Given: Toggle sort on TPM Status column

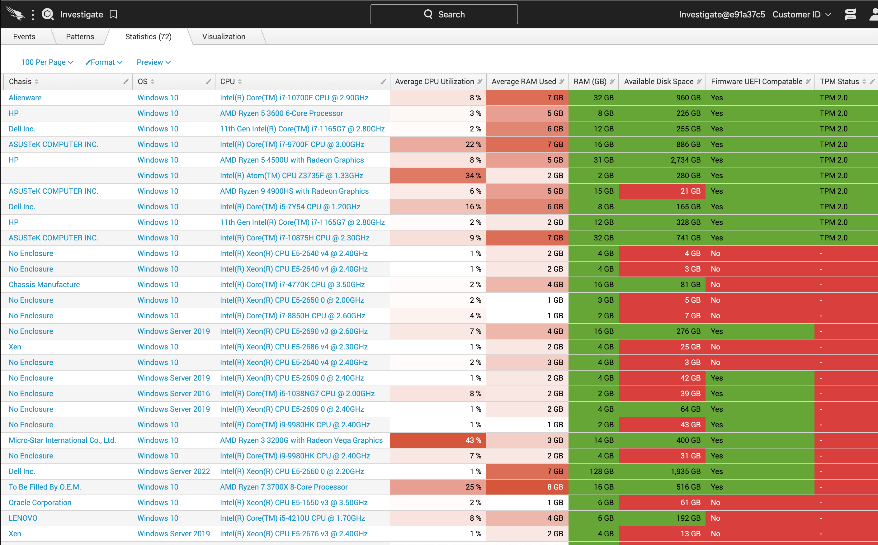Looking at the screenshot, I should pyautogui.click(x=864, y=82).
